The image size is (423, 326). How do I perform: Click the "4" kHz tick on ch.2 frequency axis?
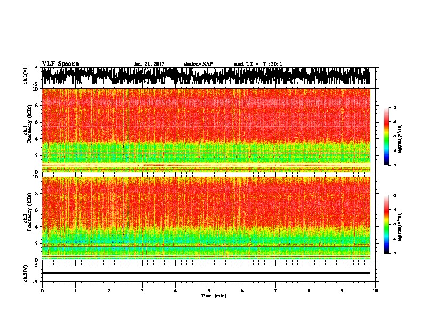[37, 227]
